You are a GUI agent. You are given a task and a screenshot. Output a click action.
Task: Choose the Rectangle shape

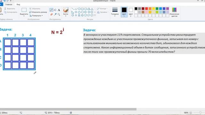82,9
